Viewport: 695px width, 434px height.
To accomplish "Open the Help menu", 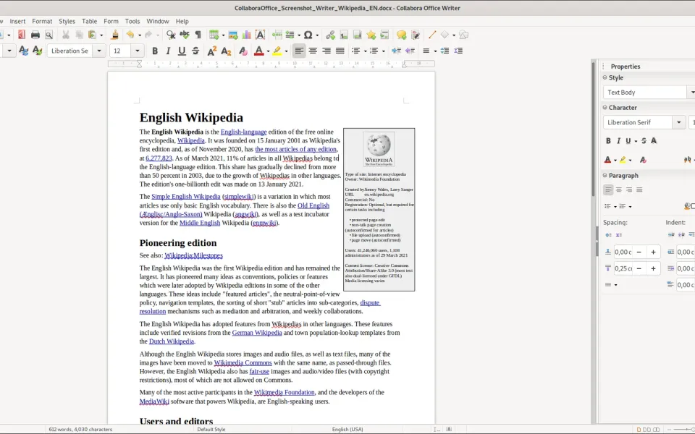I will tap(182, 21).
